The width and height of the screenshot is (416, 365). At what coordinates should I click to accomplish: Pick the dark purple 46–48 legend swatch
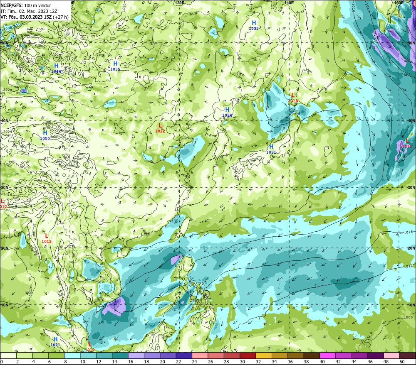click(x=375, y=356)
